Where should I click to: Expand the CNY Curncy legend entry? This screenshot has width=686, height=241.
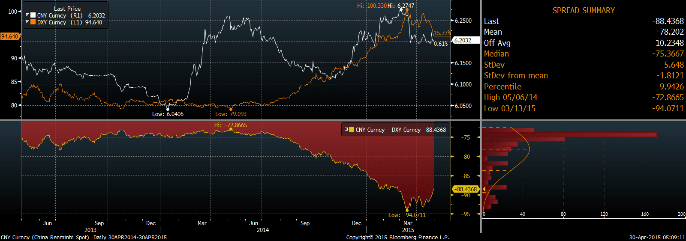pyautogui.click(x=28, y=15)
